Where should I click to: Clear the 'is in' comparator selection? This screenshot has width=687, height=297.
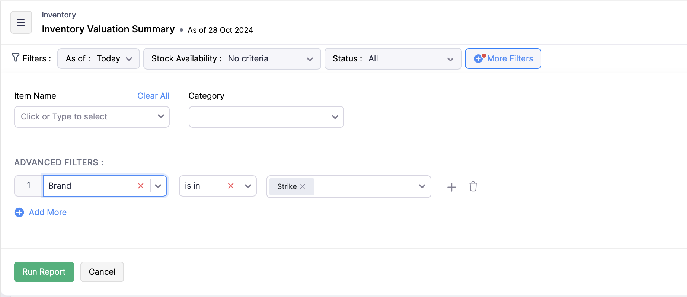[231, 186]
